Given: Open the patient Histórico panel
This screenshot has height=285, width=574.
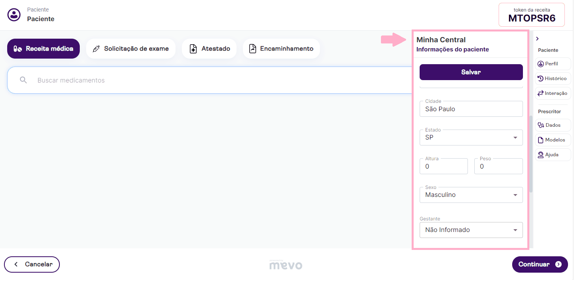Looking at the screenshot, I should [552, 79].
